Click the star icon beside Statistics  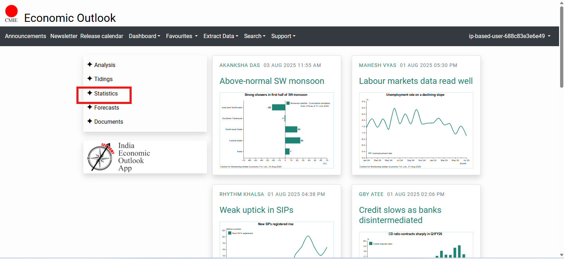click(x=90, y=93)
